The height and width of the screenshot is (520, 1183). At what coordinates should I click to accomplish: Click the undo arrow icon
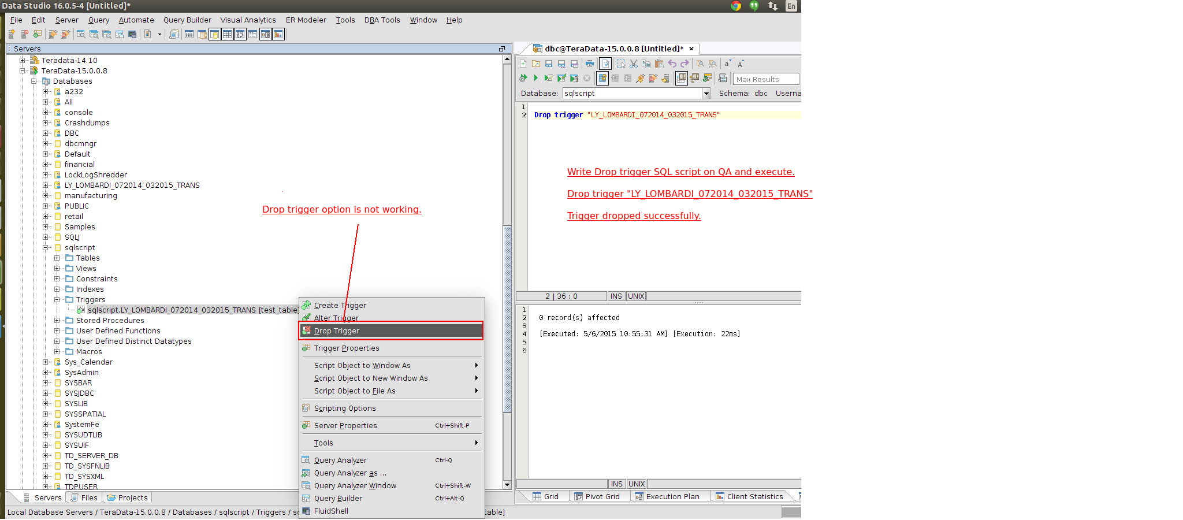672,64
